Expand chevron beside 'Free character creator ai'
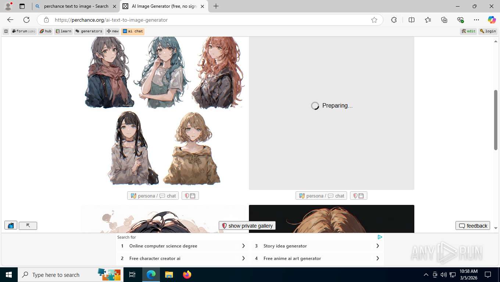500x282 pixels. click(243, 258)
